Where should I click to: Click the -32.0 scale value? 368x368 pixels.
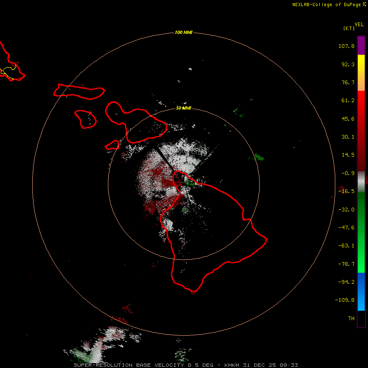point(346,210)
